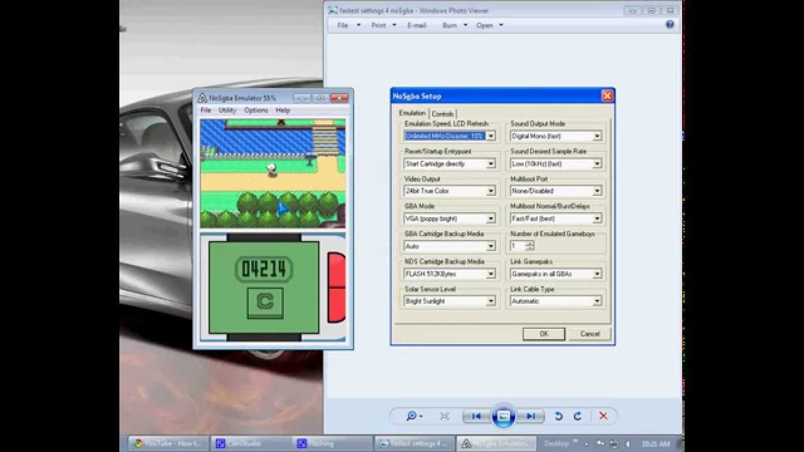Viewport: 804px width, 452px height.
Task: Switch to Flashing taskbar button
Action: (331, 443)
